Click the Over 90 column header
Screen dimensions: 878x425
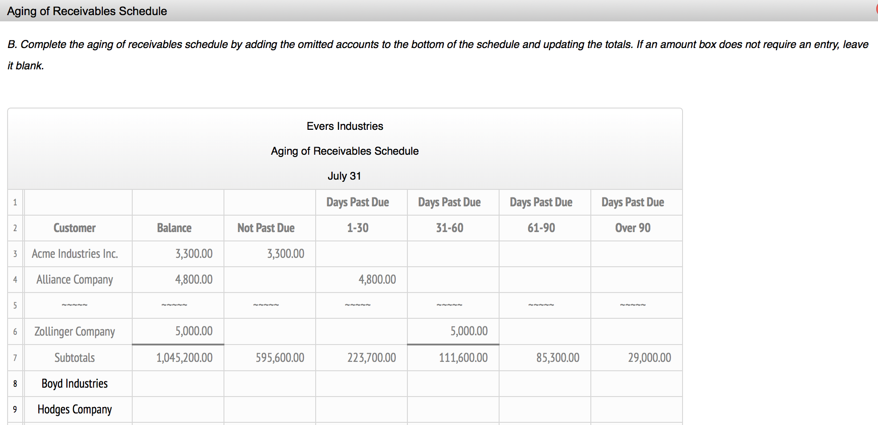click(633, 228)
